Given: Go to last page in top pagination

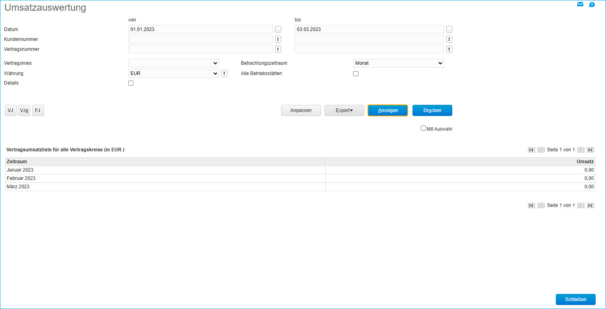Looking at the screenshot, I should (x=590, y=150).
